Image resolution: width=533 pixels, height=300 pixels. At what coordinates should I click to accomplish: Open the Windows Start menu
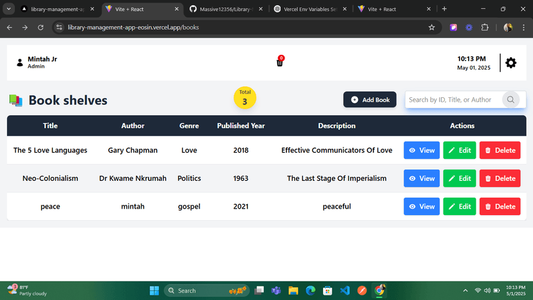(154, 290)
